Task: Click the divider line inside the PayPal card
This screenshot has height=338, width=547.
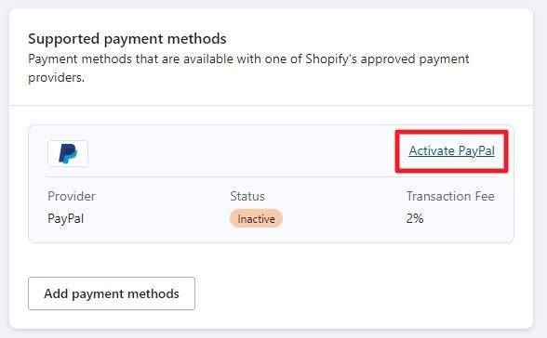Action: [x=271, y=176]
